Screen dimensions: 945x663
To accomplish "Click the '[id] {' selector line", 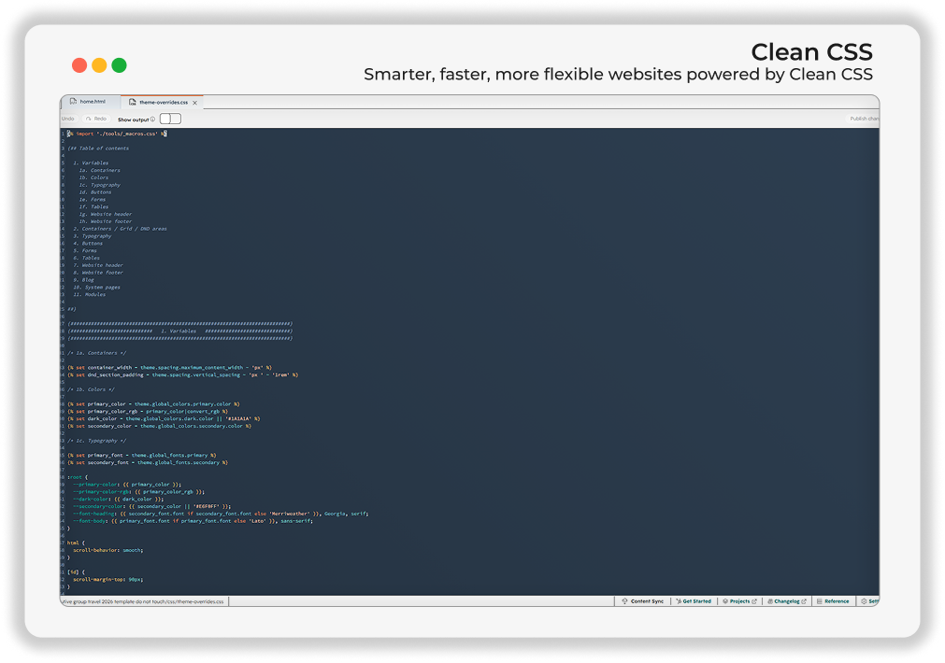I will pyautogui.click(x=76, y=572).
